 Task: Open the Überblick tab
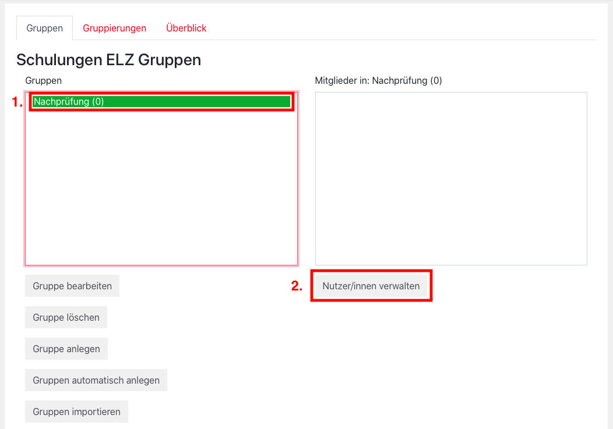pyautogui.click(x=186, y=28)
